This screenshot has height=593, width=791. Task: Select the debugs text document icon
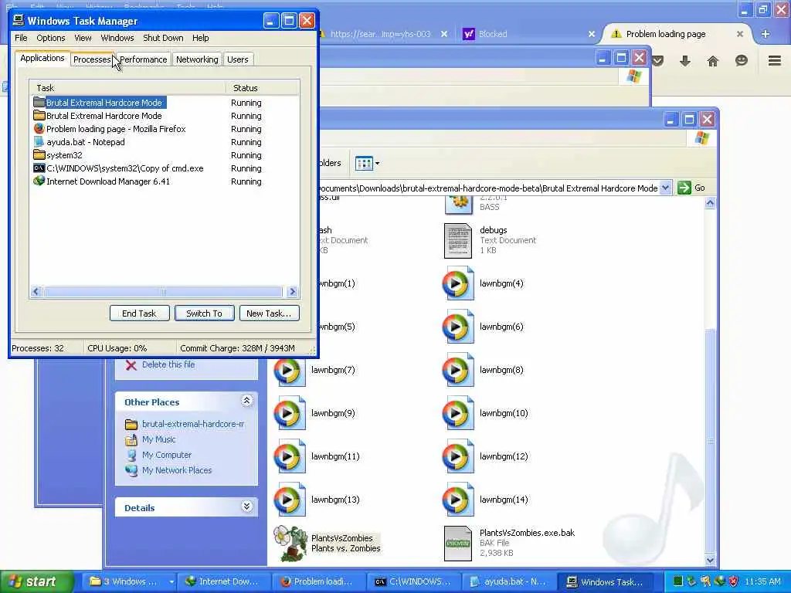(457, 241)
